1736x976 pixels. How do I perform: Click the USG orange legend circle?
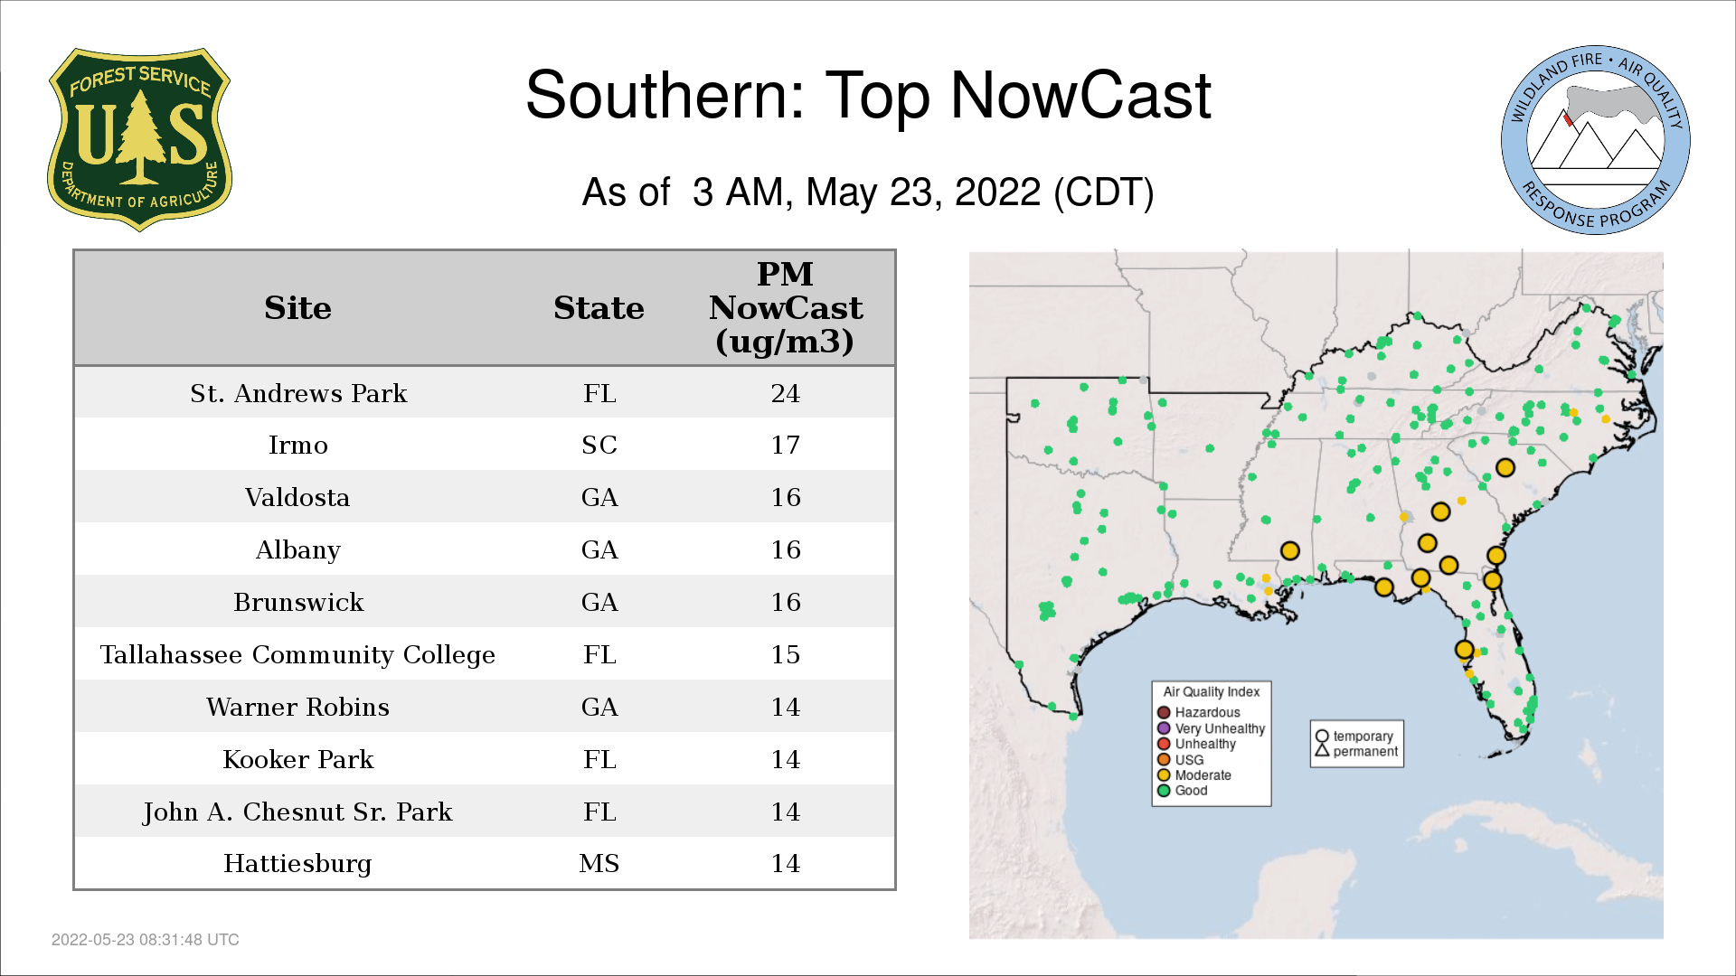[1164, 760]
